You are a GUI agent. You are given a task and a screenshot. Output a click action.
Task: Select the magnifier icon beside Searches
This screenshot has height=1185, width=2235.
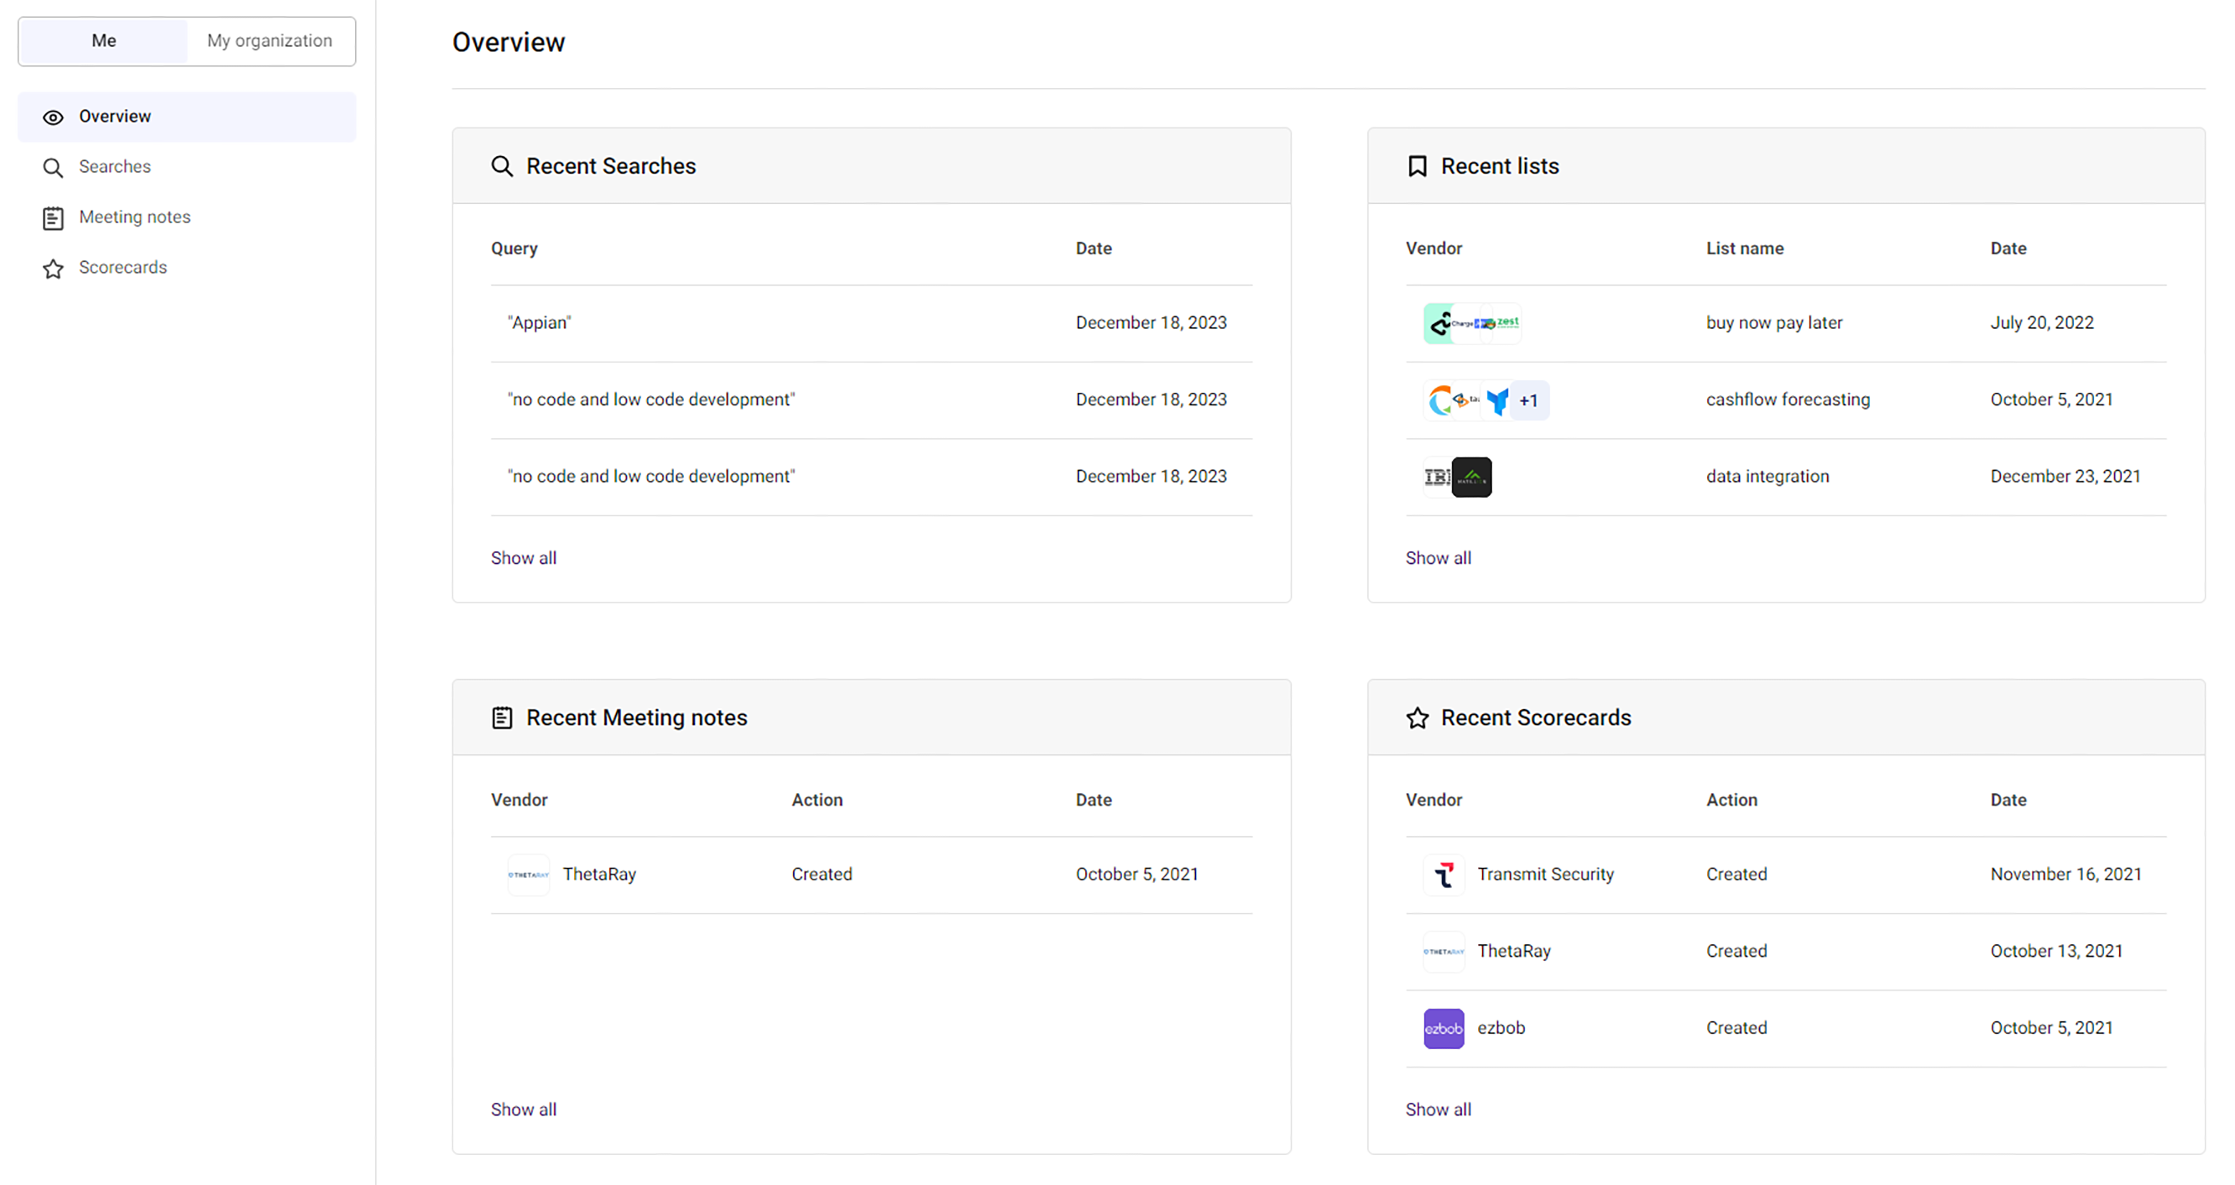[53, 167]
